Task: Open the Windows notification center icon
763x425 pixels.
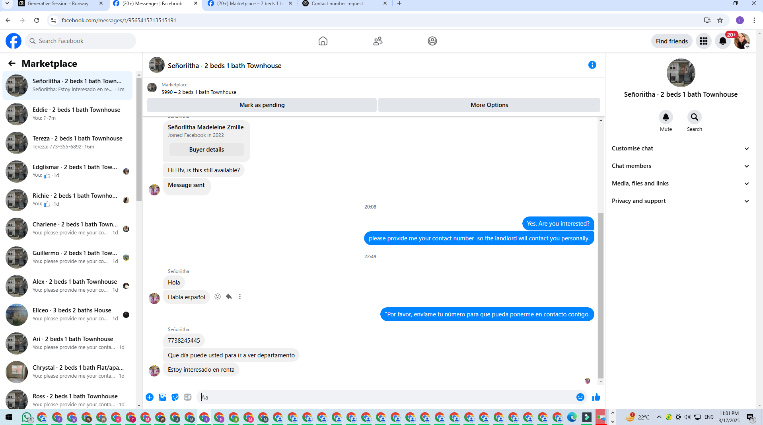Action: click(751, 417)
